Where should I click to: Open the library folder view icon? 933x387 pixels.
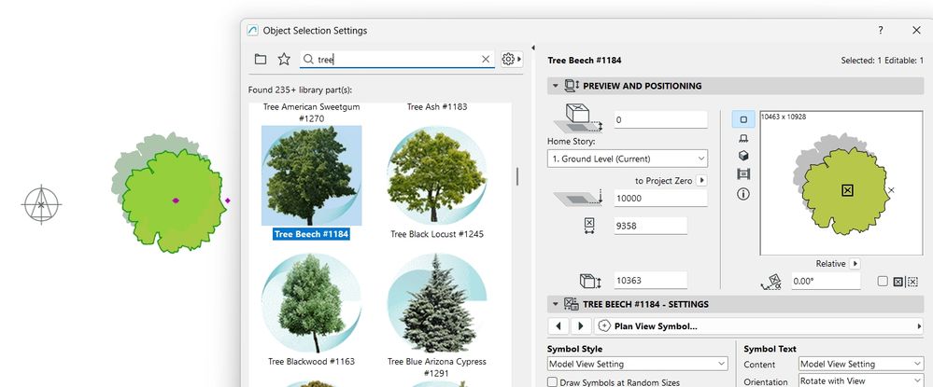[x=260, y=59]
